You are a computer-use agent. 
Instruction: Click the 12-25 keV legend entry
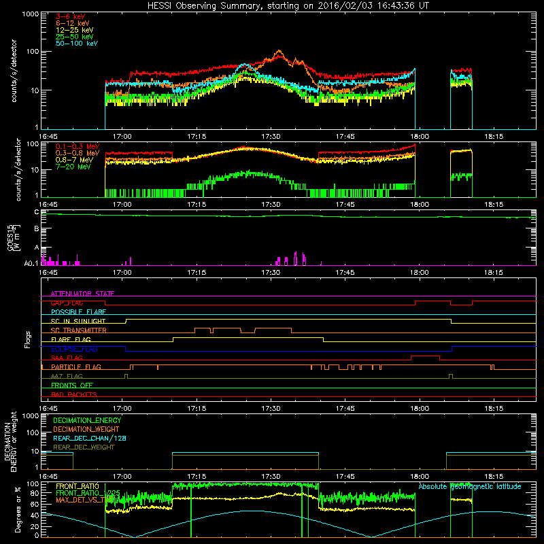point(75,30)
